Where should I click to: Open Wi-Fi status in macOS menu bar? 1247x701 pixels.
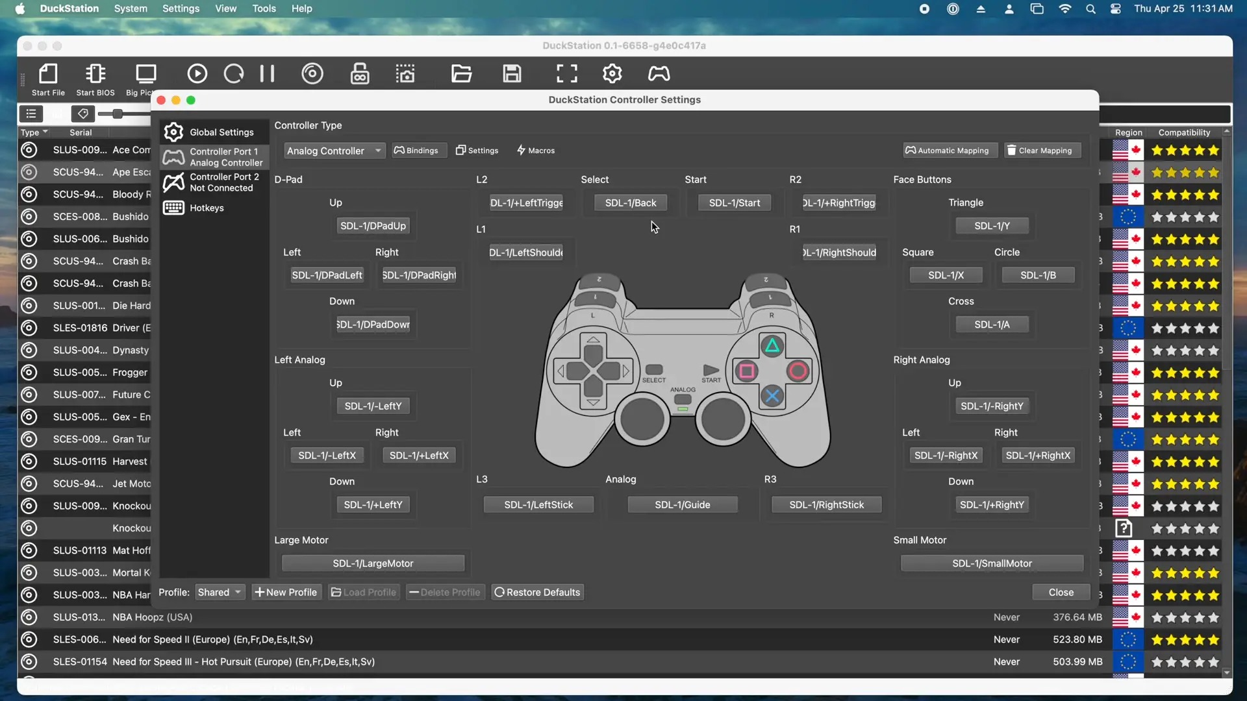coord(1064,8)
